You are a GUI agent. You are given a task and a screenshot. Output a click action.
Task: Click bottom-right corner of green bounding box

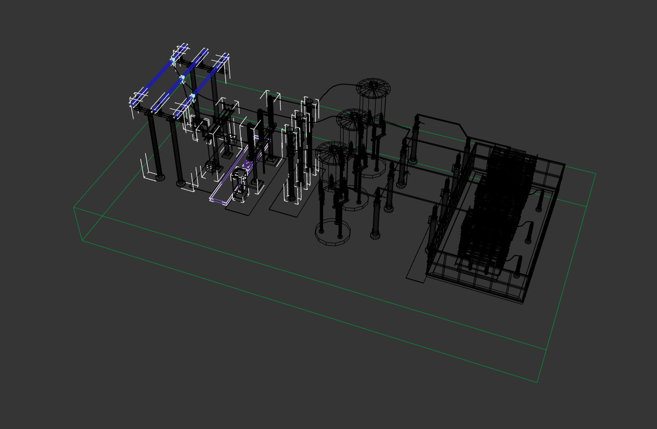point(537,382)
